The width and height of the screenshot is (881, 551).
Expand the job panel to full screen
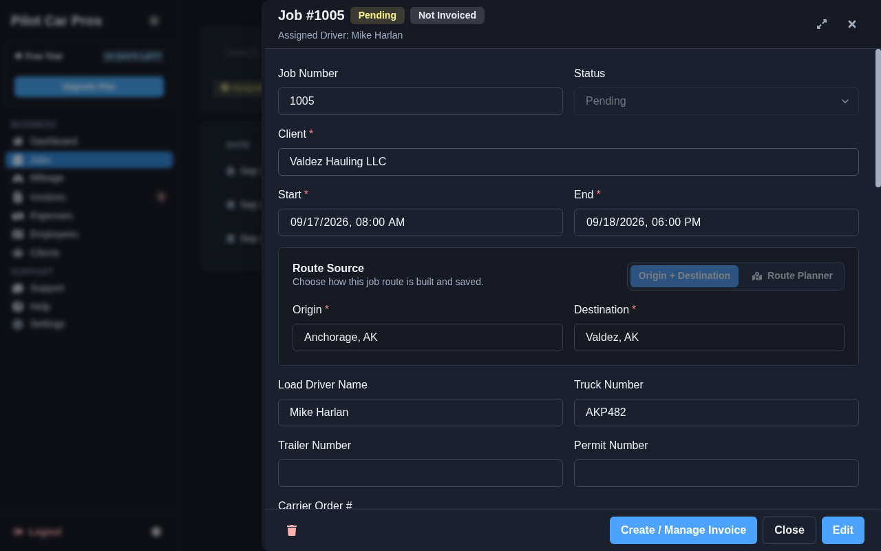click(x=822, y=24)
